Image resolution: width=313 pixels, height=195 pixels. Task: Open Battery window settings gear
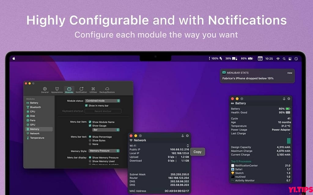pos(289,99)
